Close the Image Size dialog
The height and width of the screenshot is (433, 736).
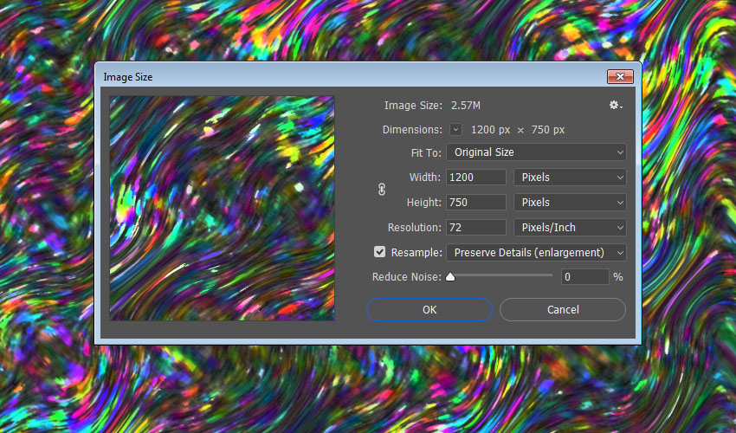point(619,77)
